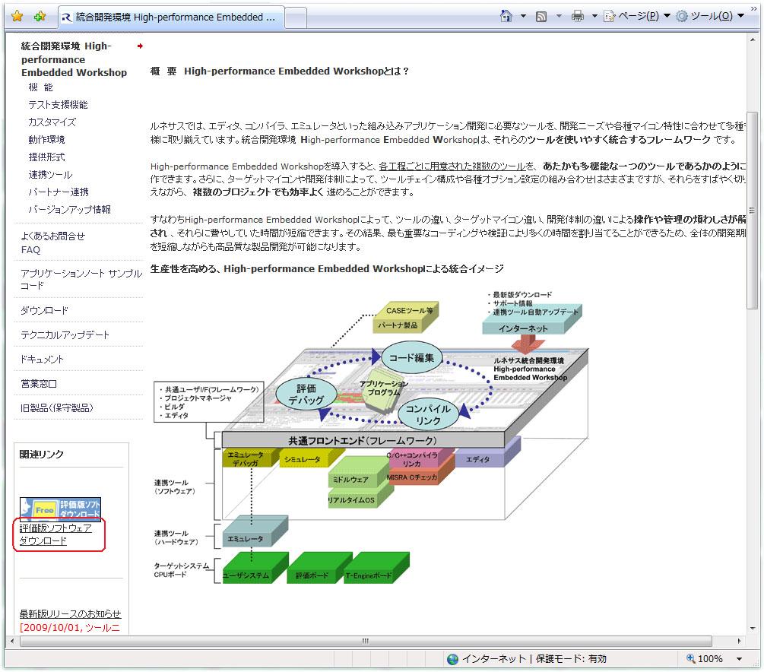Screen dimensions: 764x672
Task: Open the Print dropdown arrow
Action: tap(593, 16)
